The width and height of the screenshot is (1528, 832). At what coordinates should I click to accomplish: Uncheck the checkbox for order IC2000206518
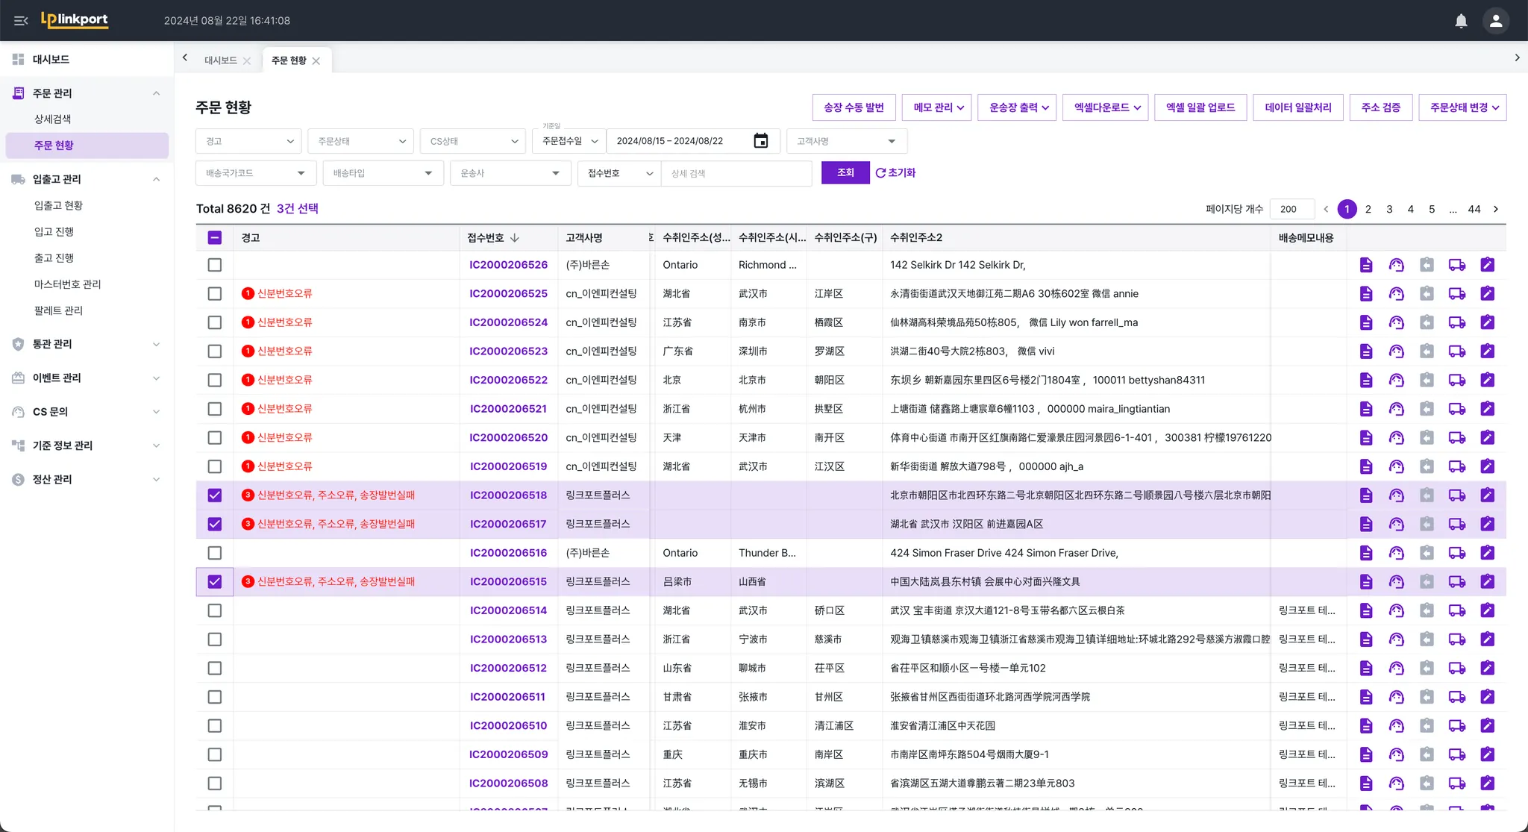215,495
